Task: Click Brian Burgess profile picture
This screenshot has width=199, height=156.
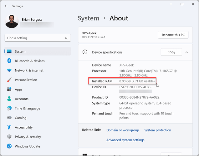Action: (x=12, y=21)
